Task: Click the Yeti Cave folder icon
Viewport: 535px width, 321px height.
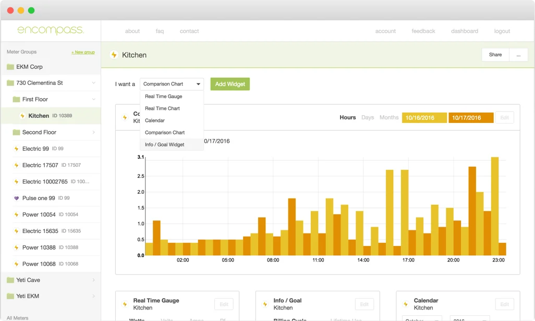Action: point(10,280)
